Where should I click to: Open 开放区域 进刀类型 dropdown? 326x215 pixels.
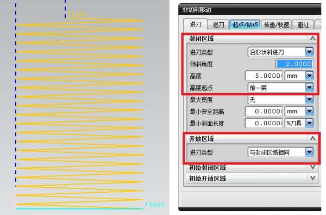280,152
